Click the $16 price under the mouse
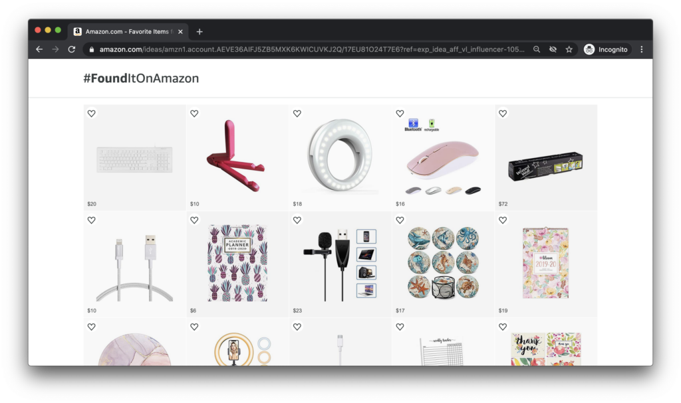Screen dimensions: 681x403 pos(400,204)
